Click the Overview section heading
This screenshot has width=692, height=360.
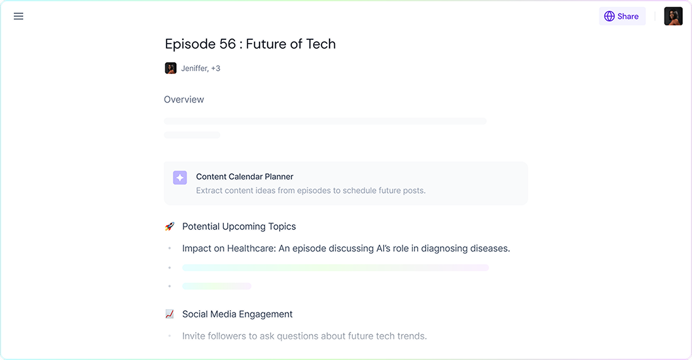(x=184, y=99)
